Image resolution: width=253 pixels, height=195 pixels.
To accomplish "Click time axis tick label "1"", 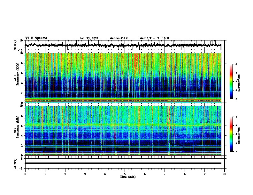I will 45,174.
